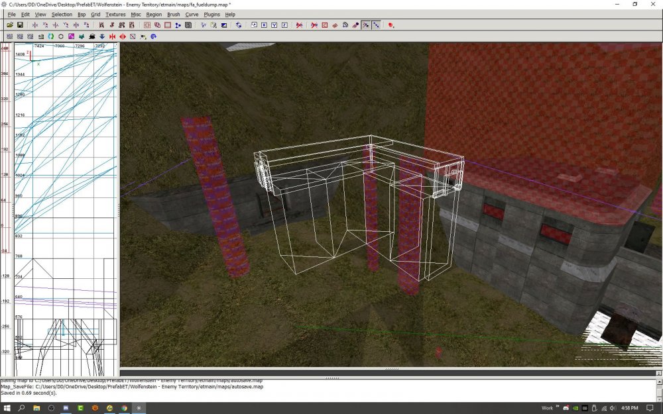Click the Select Partial Tall icon

(x=122, y=25)
